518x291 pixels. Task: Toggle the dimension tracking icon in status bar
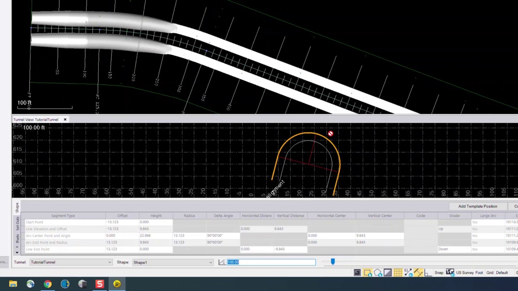(x=418, y=273)
